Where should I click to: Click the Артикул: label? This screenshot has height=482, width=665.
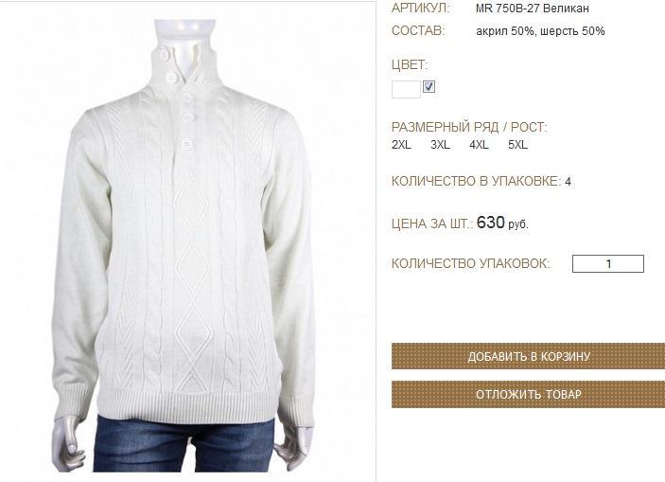pos(420,9)
